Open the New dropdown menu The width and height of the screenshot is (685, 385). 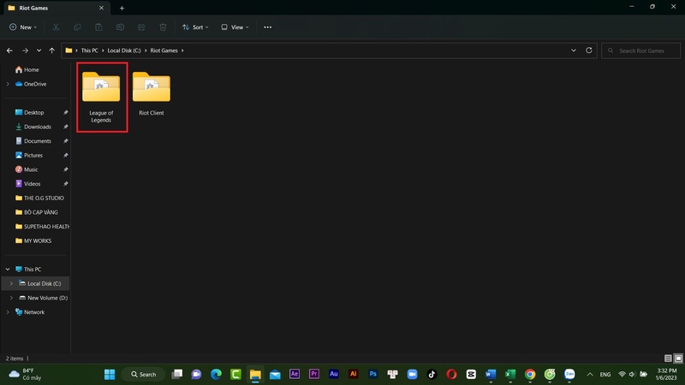tap(23, 27)
